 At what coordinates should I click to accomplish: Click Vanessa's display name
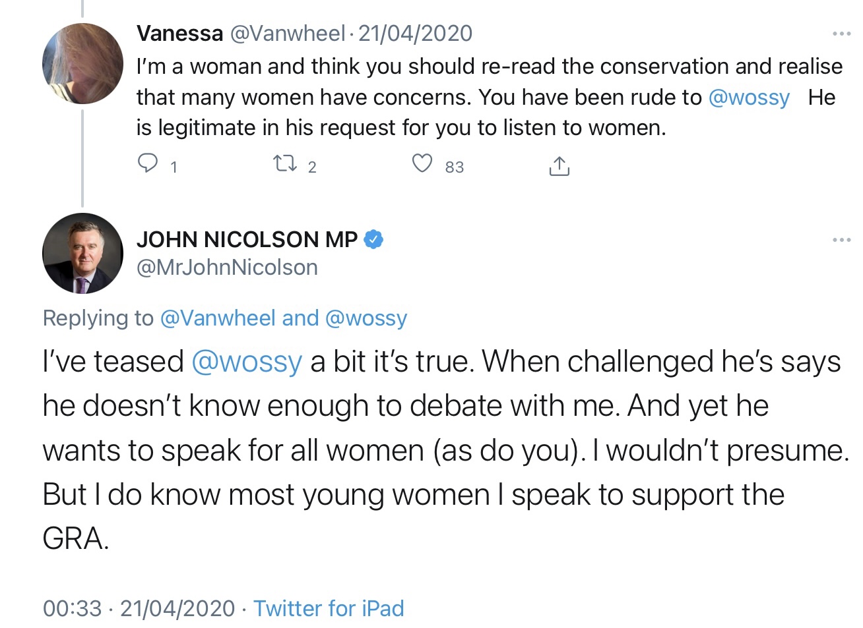click(179, 34)
